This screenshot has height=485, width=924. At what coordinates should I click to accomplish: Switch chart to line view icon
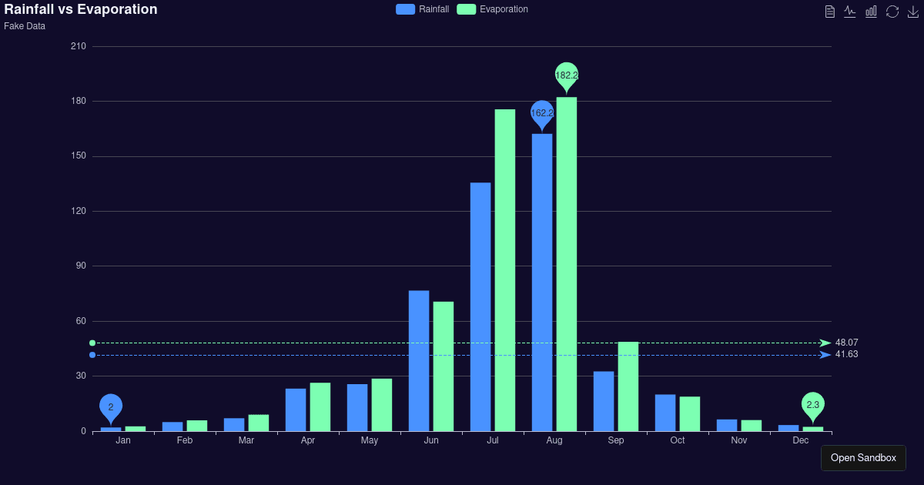click(849, 11)
